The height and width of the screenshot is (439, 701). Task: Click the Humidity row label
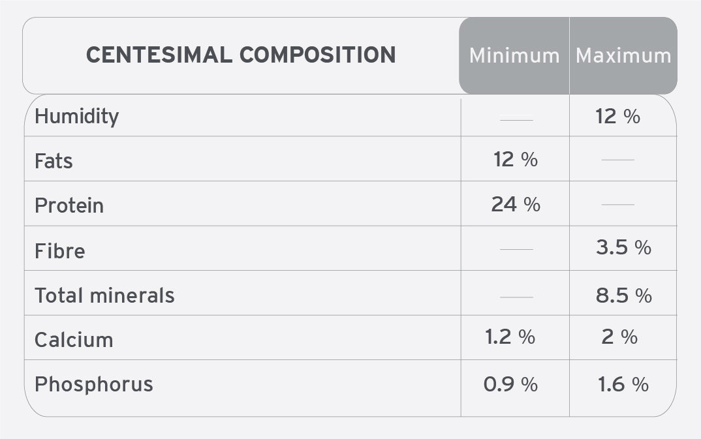click(76, 117)
